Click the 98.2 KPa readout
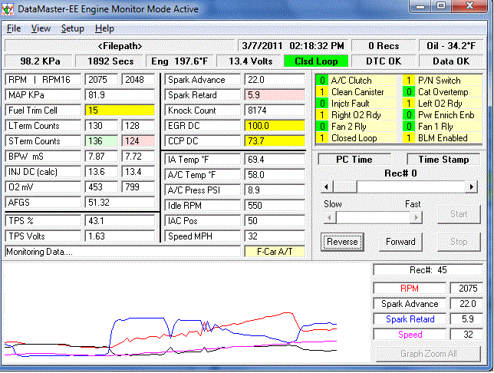 point(40,61)
